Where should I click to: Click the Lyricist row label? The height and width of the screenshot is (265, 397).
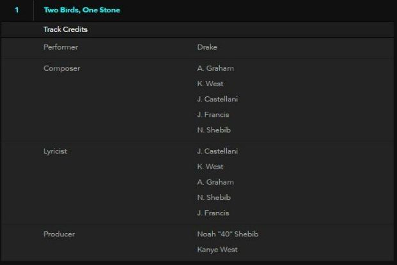tap(55, 151)
